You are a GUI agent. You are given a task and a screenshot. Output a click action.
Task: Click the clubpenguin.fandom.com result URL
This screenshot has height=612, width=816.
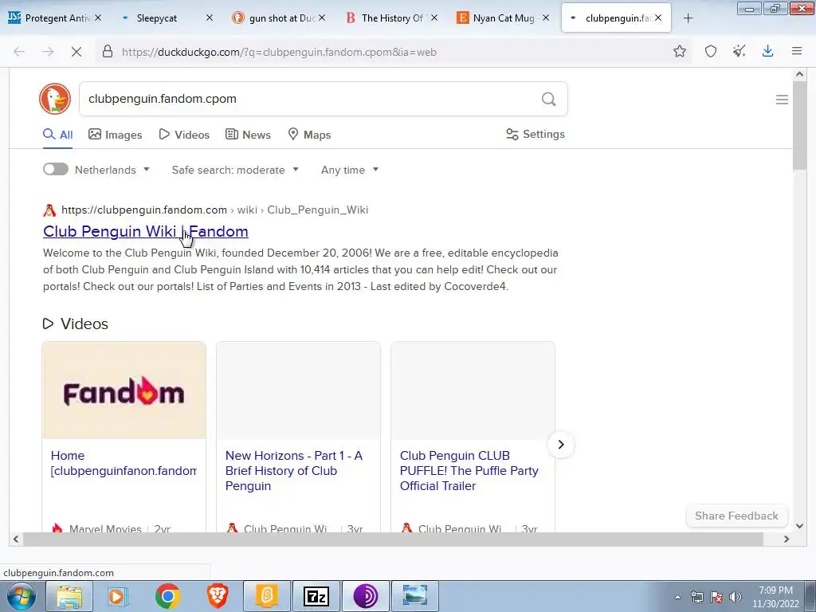144,210
